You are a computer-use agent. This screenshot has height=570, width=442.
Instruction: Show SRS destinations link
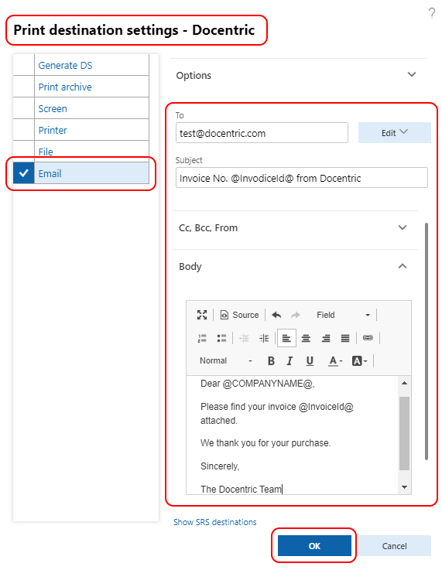pyautogui.click(x=214, y=522)
